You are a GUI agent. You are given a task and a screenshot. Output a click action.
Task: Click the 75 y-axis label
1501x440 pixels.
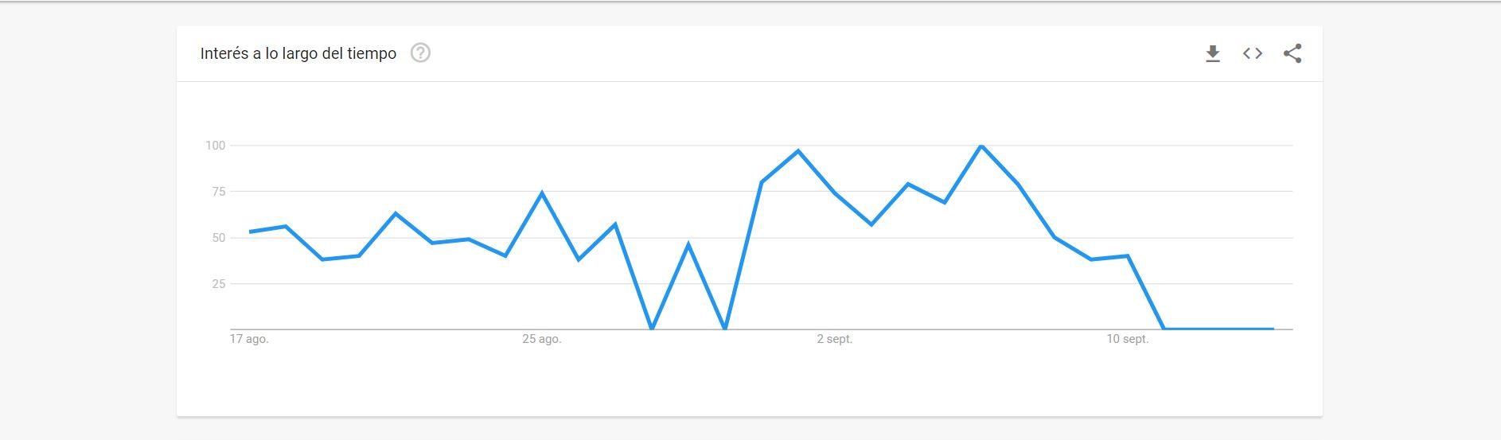click(219, 192)
